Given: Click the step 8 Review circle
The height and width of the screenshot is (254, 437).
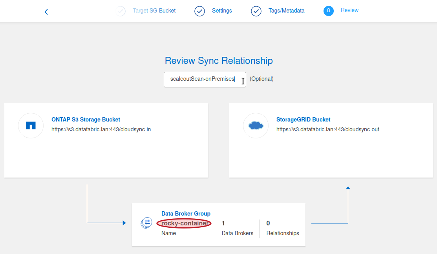Looking at the screenshot, I should 329,11.
